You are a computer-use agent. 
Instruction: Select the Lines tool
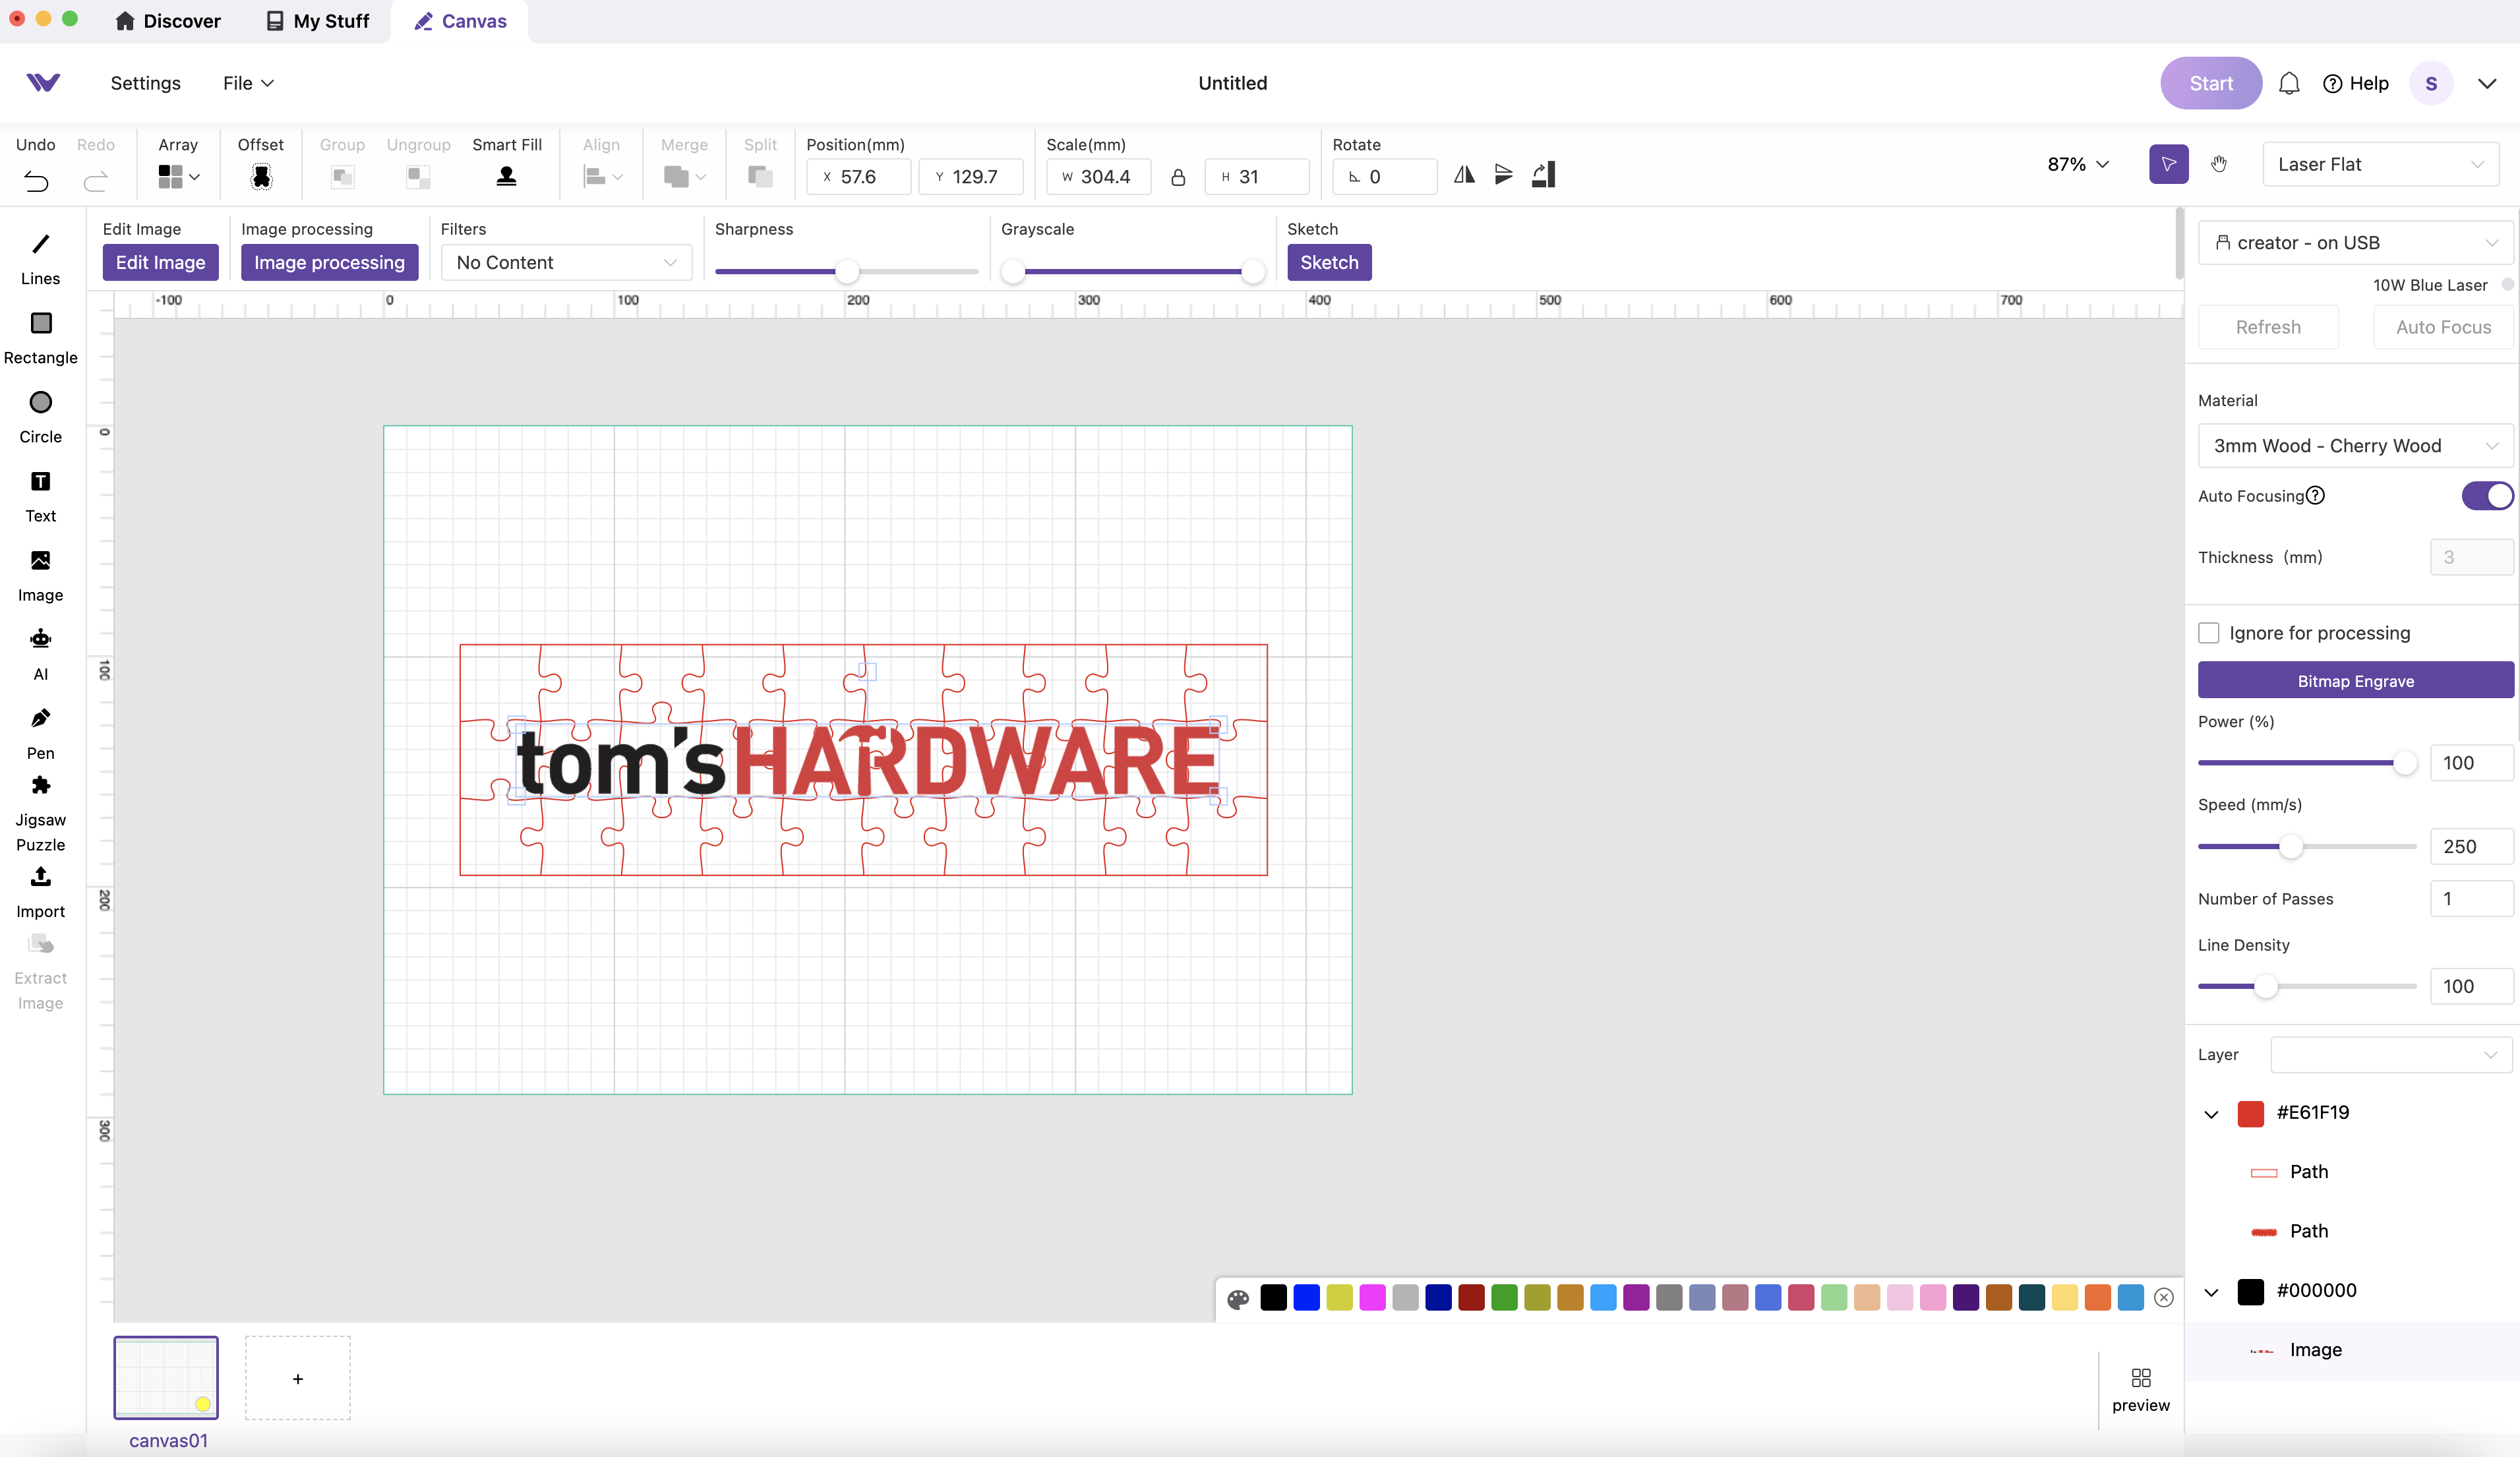tap(40, 258)
